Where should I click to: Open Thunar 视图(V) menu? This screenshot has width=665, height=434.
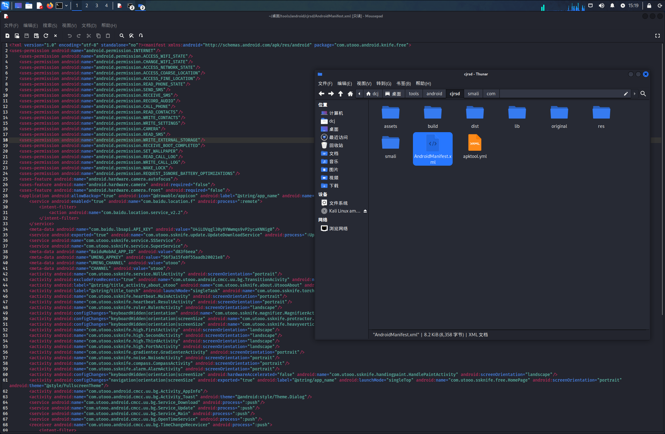click(x=364, y=83)
